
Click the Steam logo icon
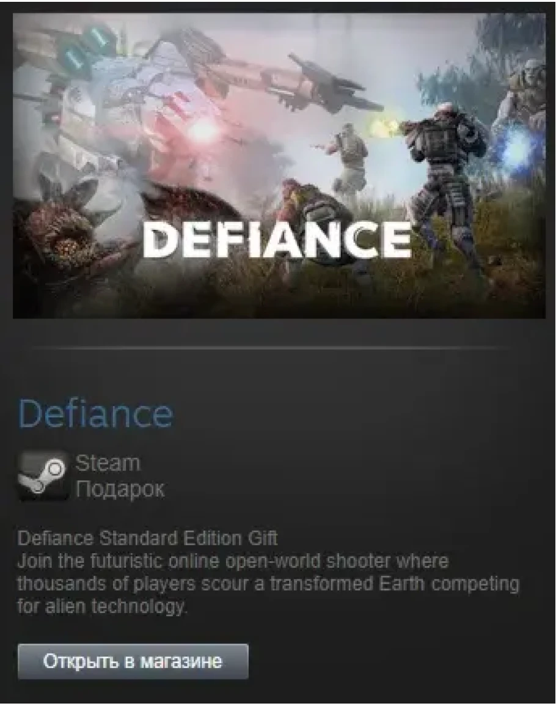[42, 476]
